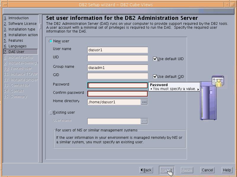Screen dimensions: 237x177
Task: Click disabled step 13 Contact list
Action: point(17,85)
